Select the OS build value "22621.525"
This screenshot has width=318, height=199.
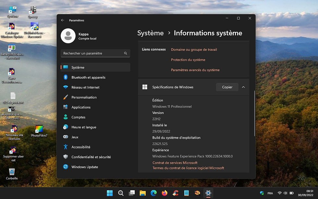tap(160, 144)
